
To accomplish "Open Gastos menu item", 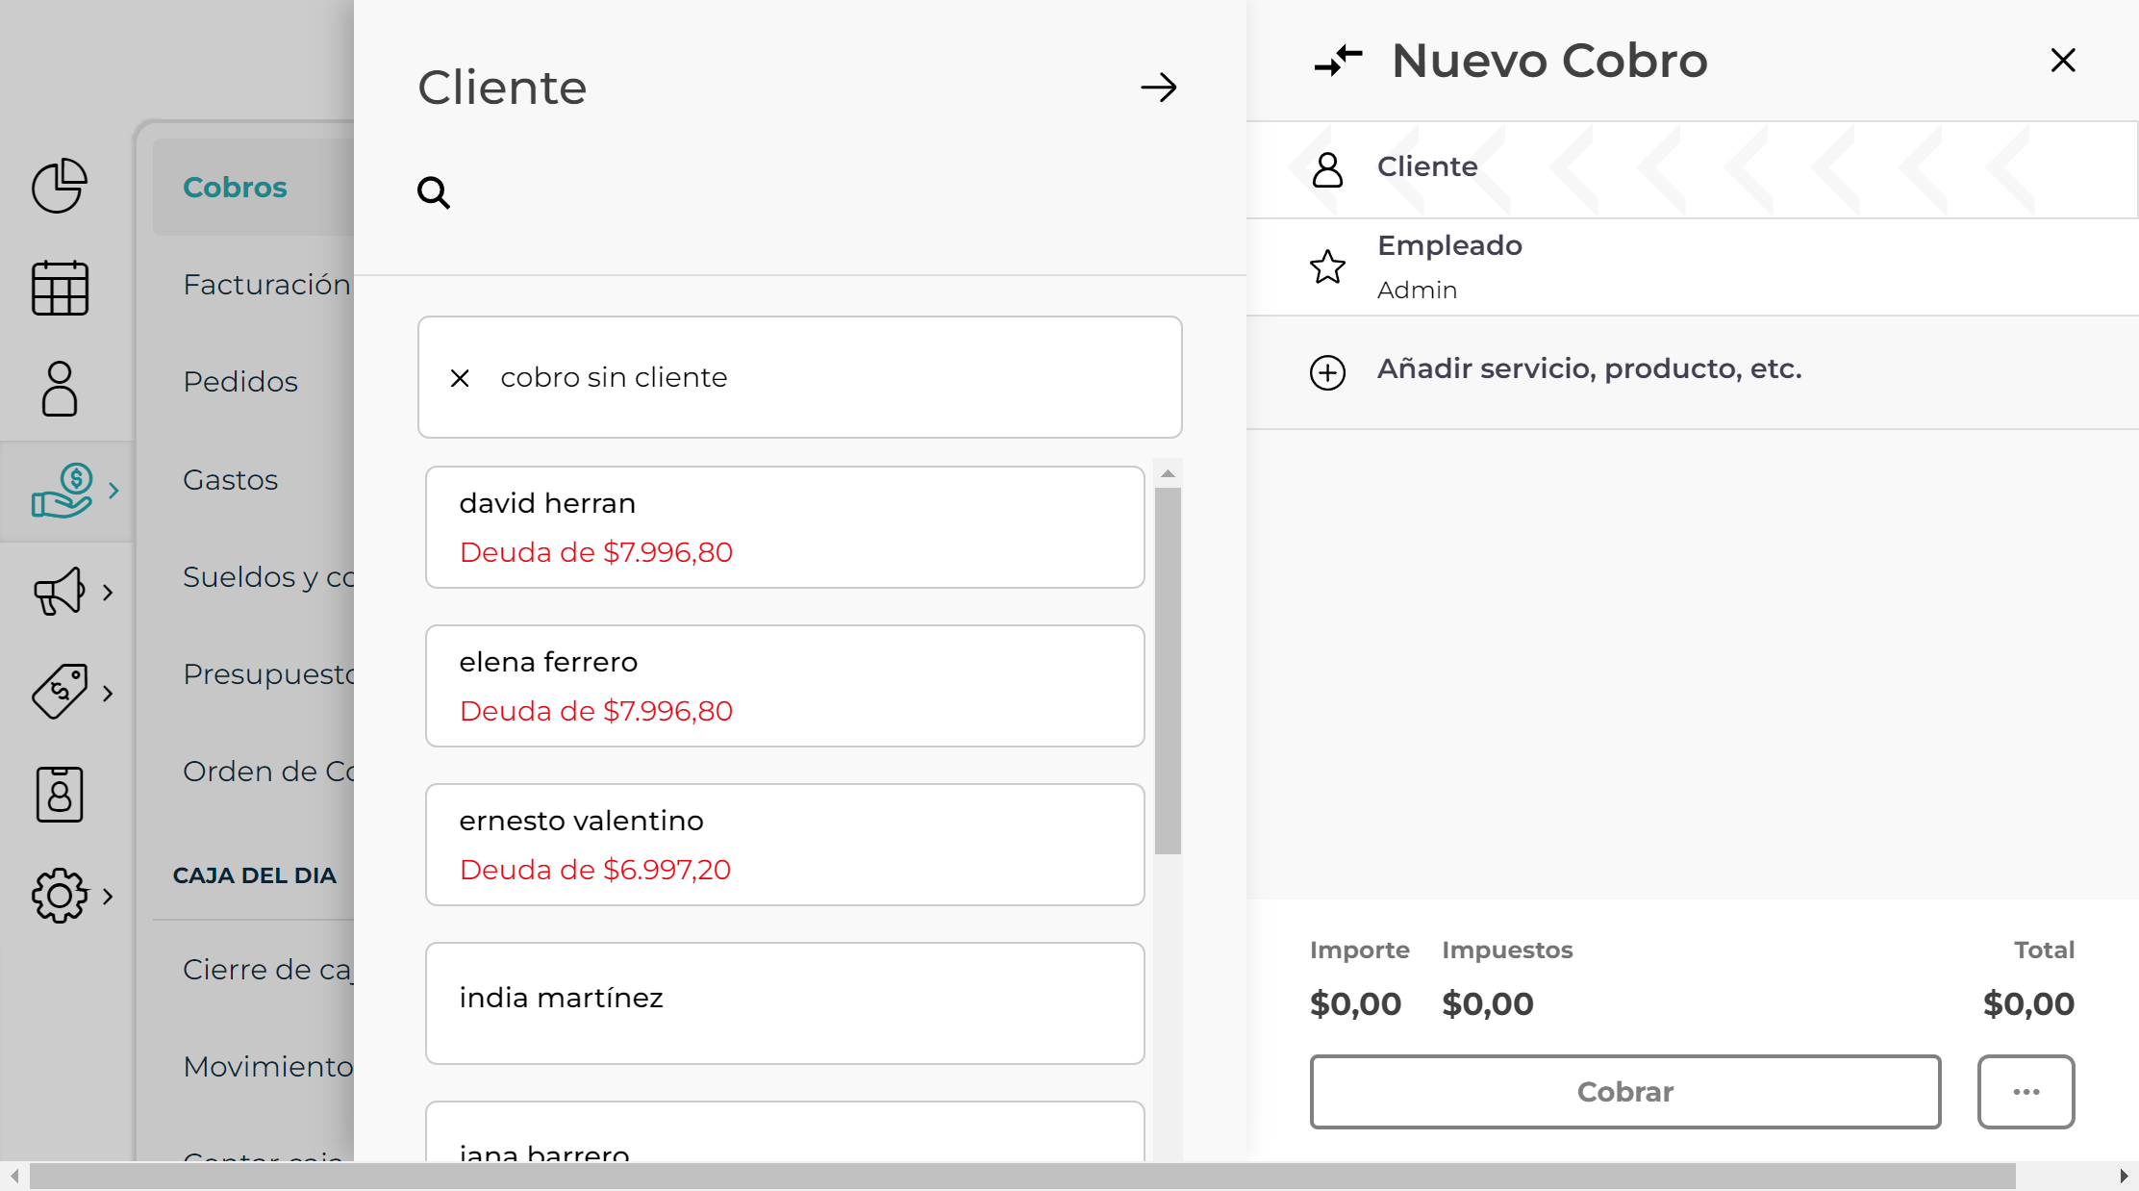I will 231,479.
